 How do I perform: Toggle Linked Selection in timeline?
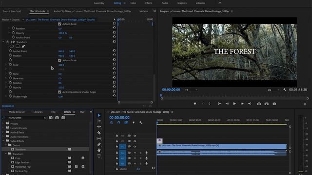point(126,122)
